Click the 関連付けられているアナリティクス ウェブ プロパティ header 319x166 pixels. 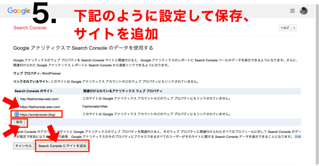123,91
